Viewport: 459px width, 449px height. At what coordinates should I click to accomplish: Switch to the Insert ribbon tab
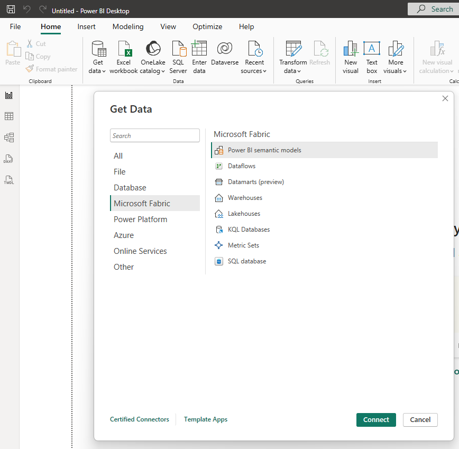[86, 26]
